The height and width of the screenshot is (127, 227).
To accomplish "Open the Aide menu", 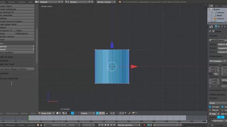I will [30, 2].
